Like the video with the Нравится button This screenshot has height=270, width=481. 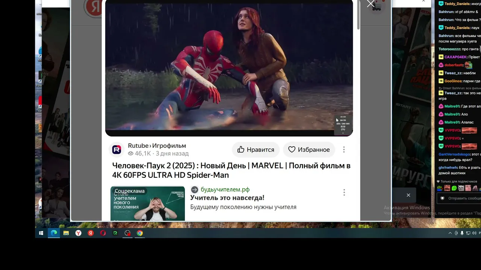click(x=256, y=150)
